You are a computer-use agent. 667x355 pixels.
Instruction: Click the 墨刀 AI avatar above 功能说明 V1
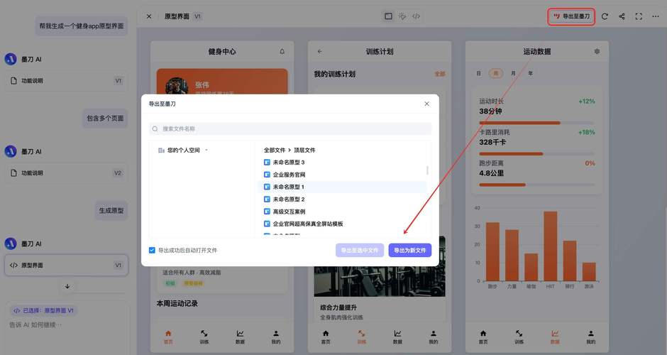coord(11,59)
